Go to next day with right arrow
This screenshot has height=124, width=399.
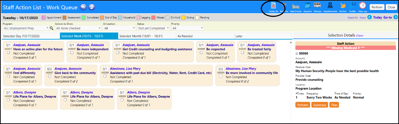(395, 17)
